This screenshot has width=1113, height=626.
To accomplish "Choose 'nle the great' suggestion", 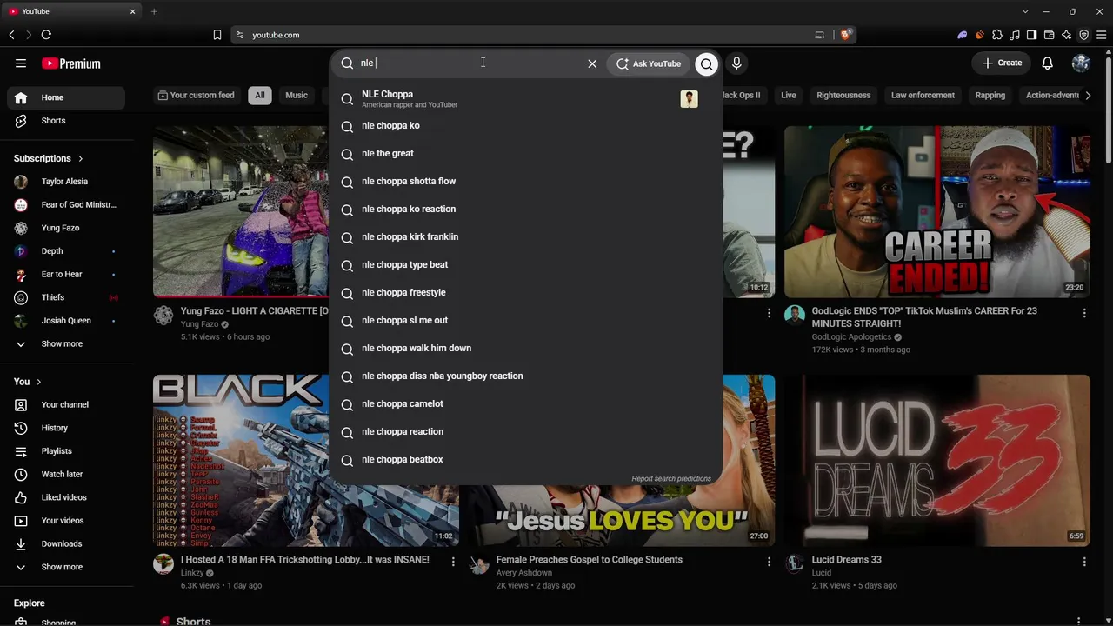I will [525, 154].
